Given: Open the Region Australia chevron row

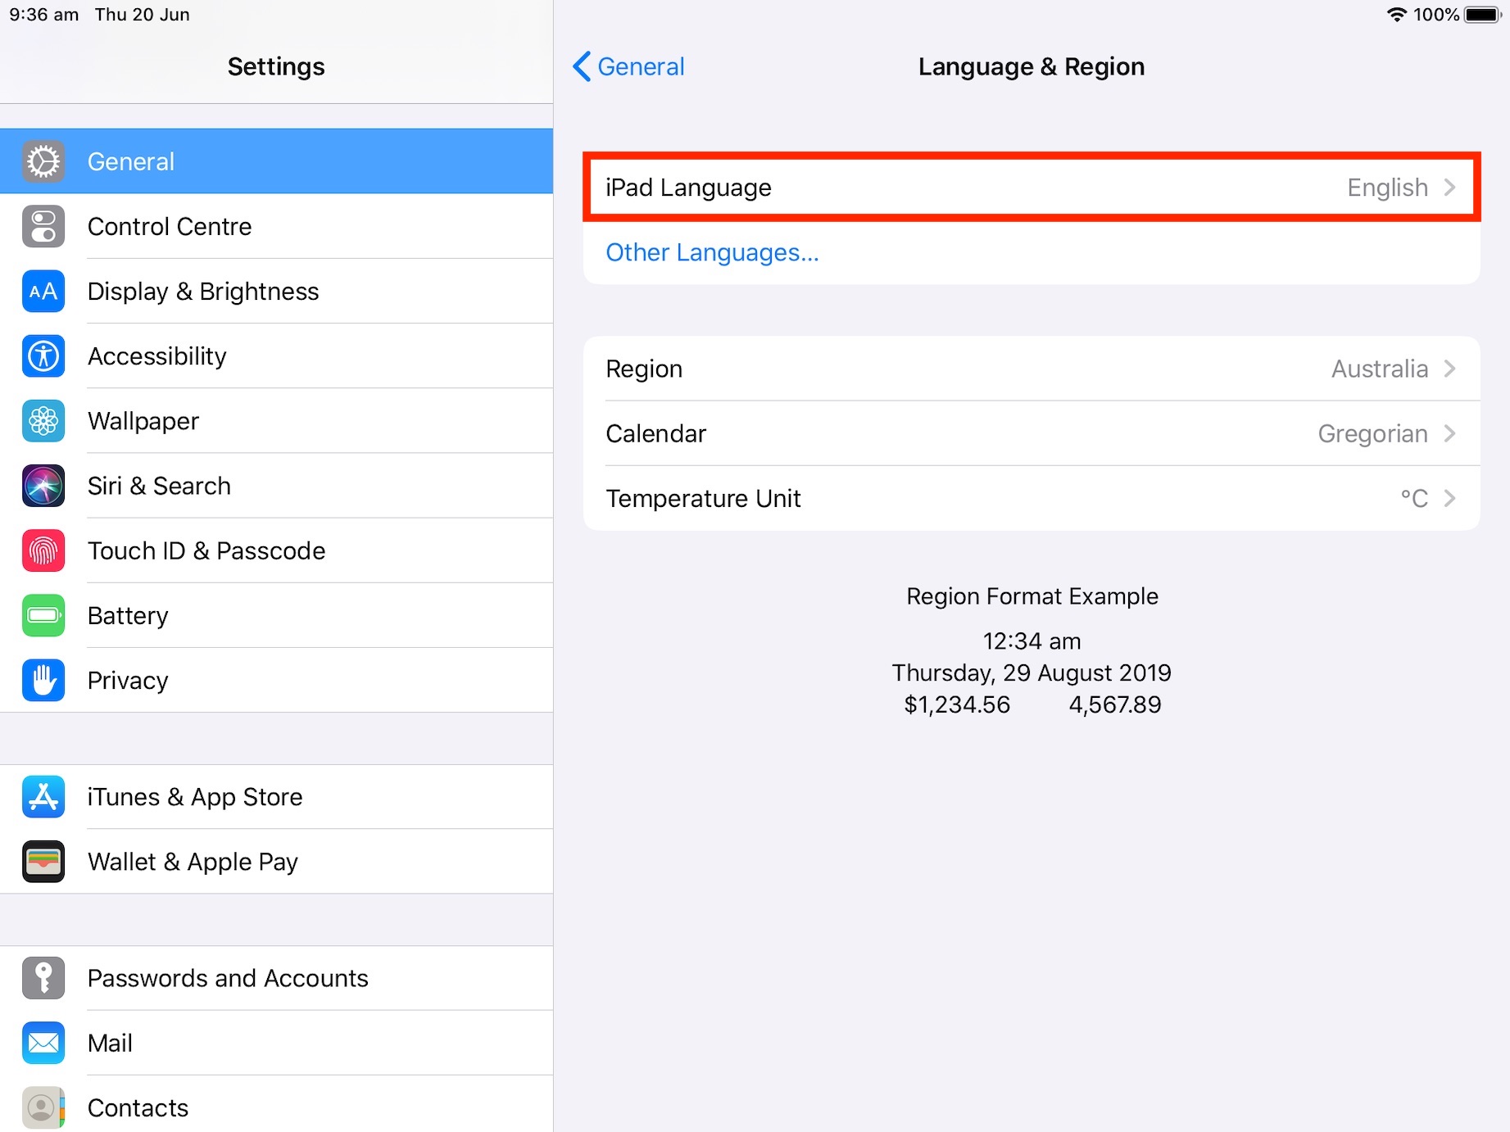Looking at the screenshot, I should 1031,369.
